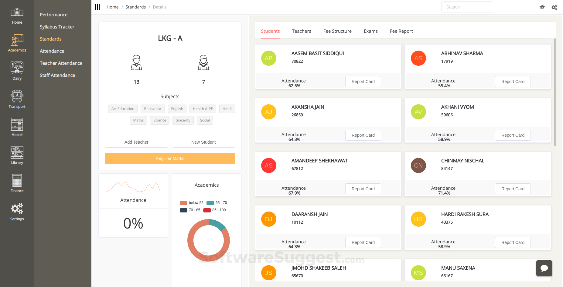Go to Standards in the breadcrumb
This screenshot has height=287, width=563.
(136, 7)
